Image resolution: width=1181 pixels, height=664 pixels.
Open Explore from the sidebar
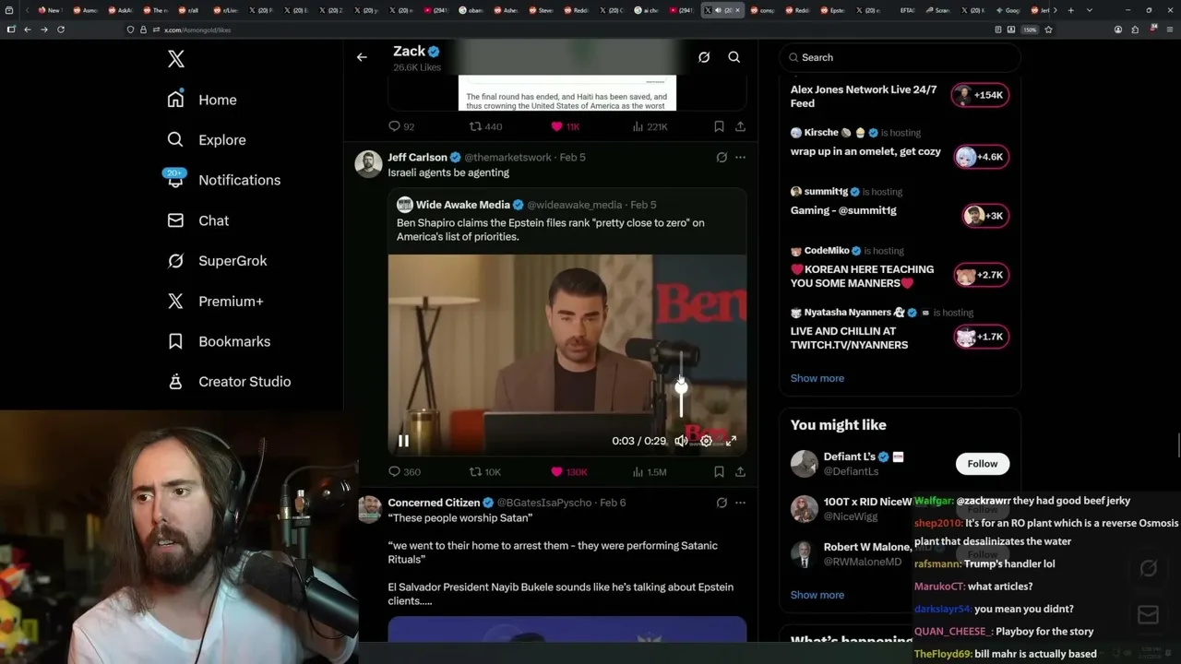(207, 140)
